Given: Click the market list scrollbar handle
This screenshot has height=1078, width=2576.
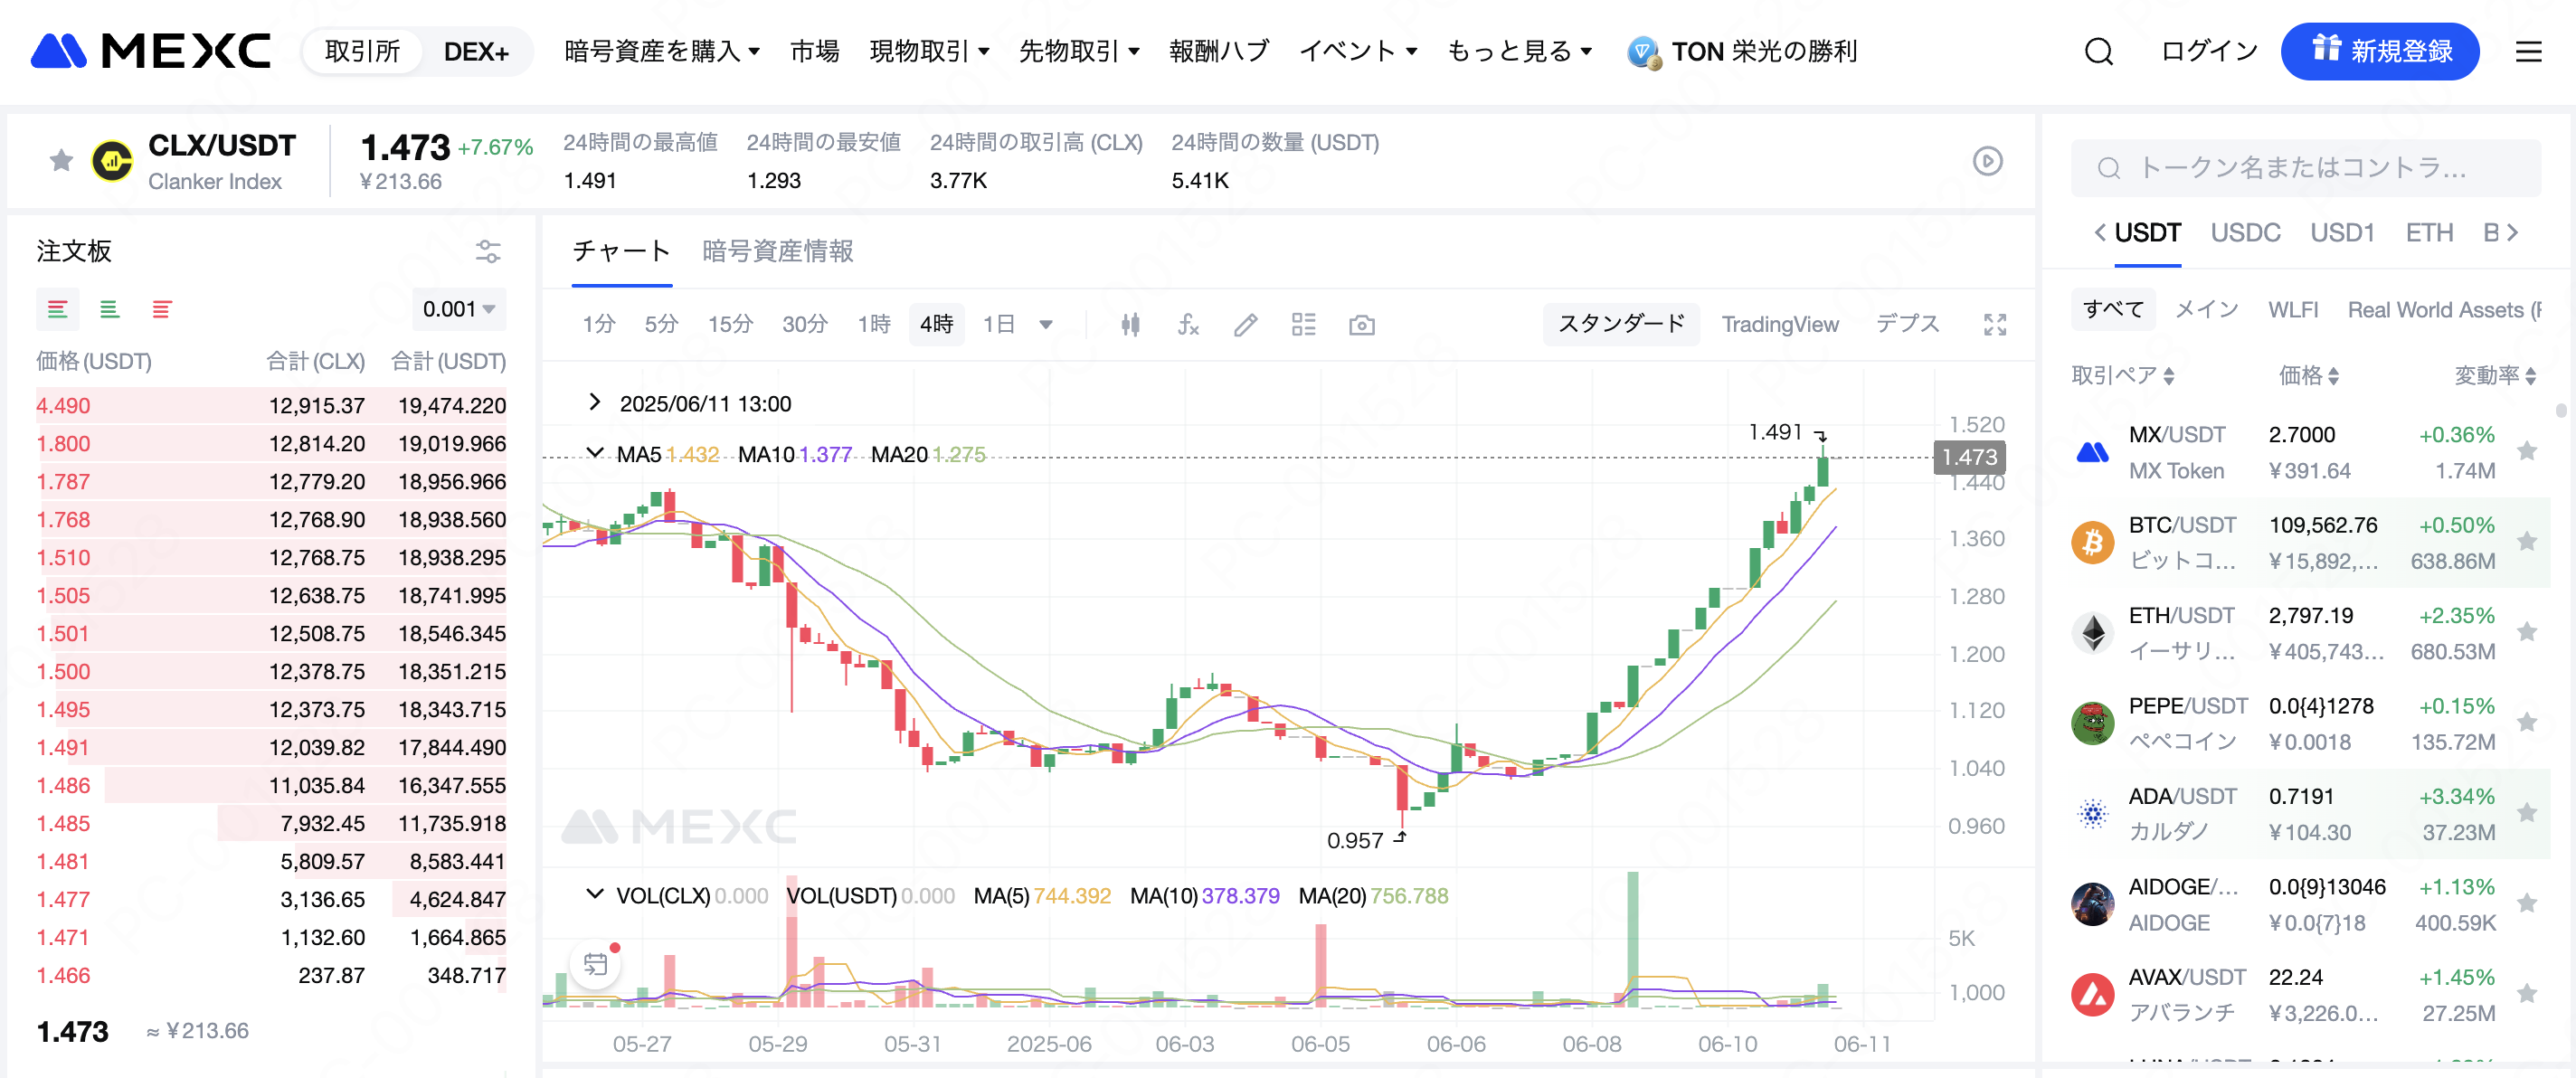Looking at the screenshot, I should pyautogui.click(x=2560, y=410).
